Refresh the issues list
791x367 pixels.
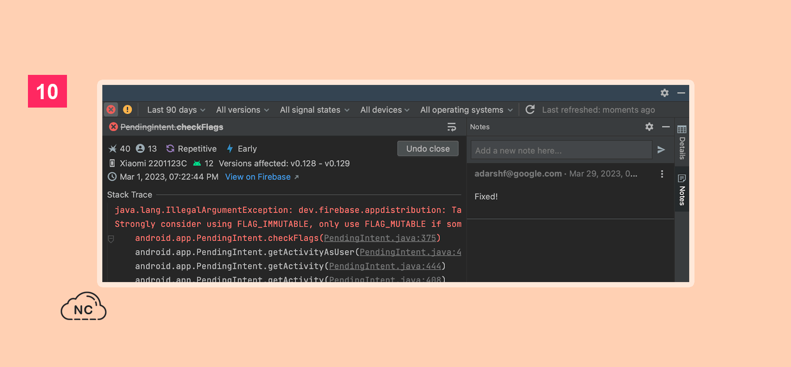(530, 110)
